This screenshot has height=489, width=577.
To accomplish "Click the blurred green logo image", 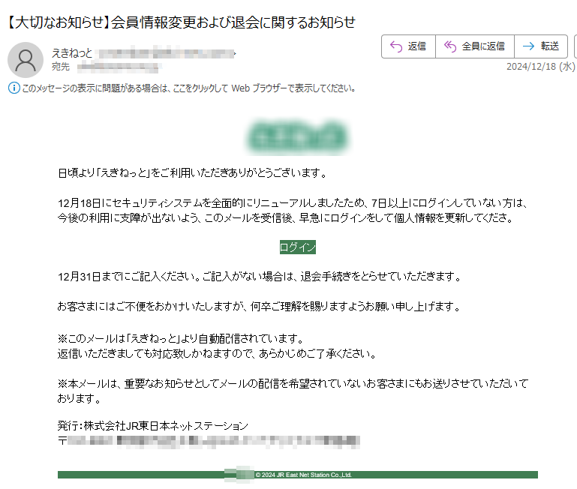I will coord(297,137).
